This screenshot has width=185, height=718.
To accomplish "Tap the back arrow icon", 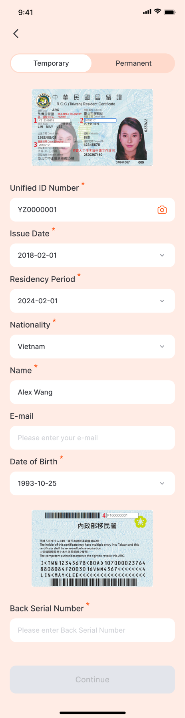I will [16, 34].
